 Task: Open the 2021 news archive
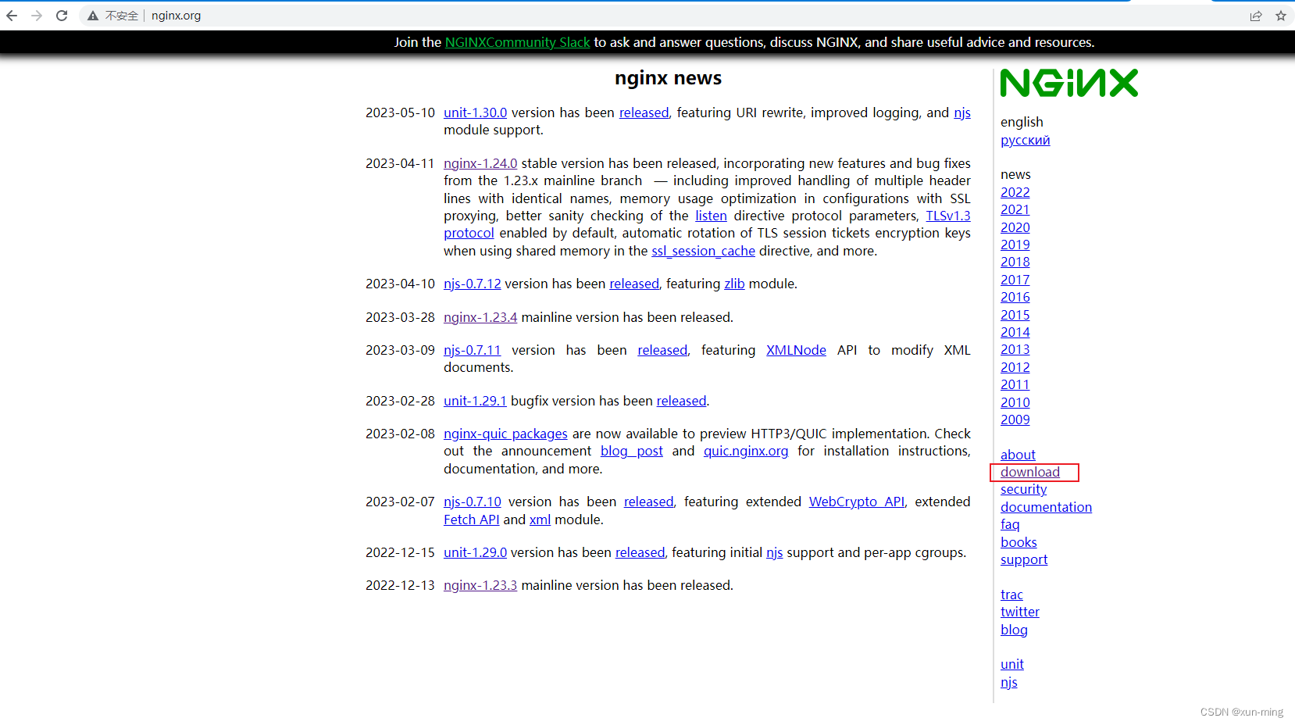1015,209
